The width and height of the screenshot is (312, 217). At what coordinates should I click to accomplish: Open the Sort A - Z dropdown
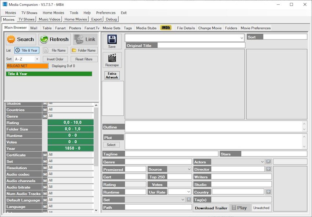pos(27,59)
